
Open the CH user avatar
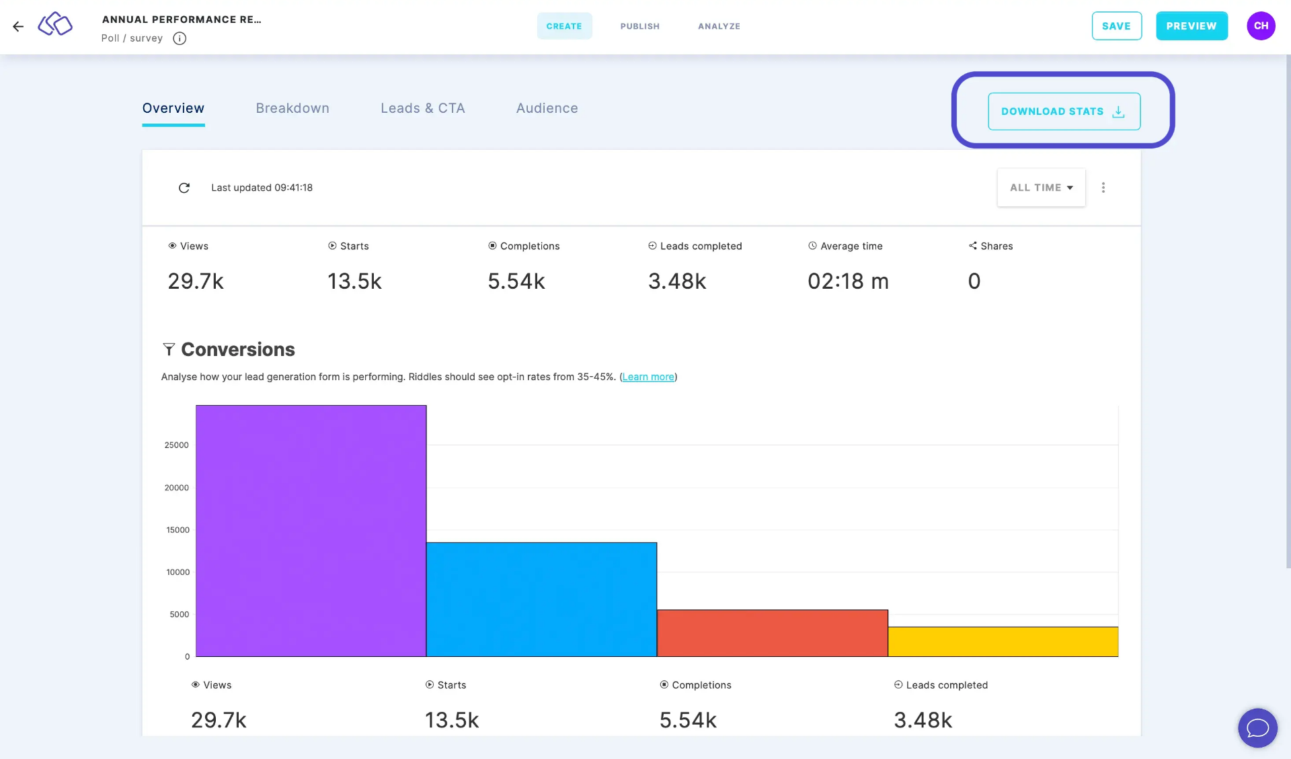point(1261,26)
